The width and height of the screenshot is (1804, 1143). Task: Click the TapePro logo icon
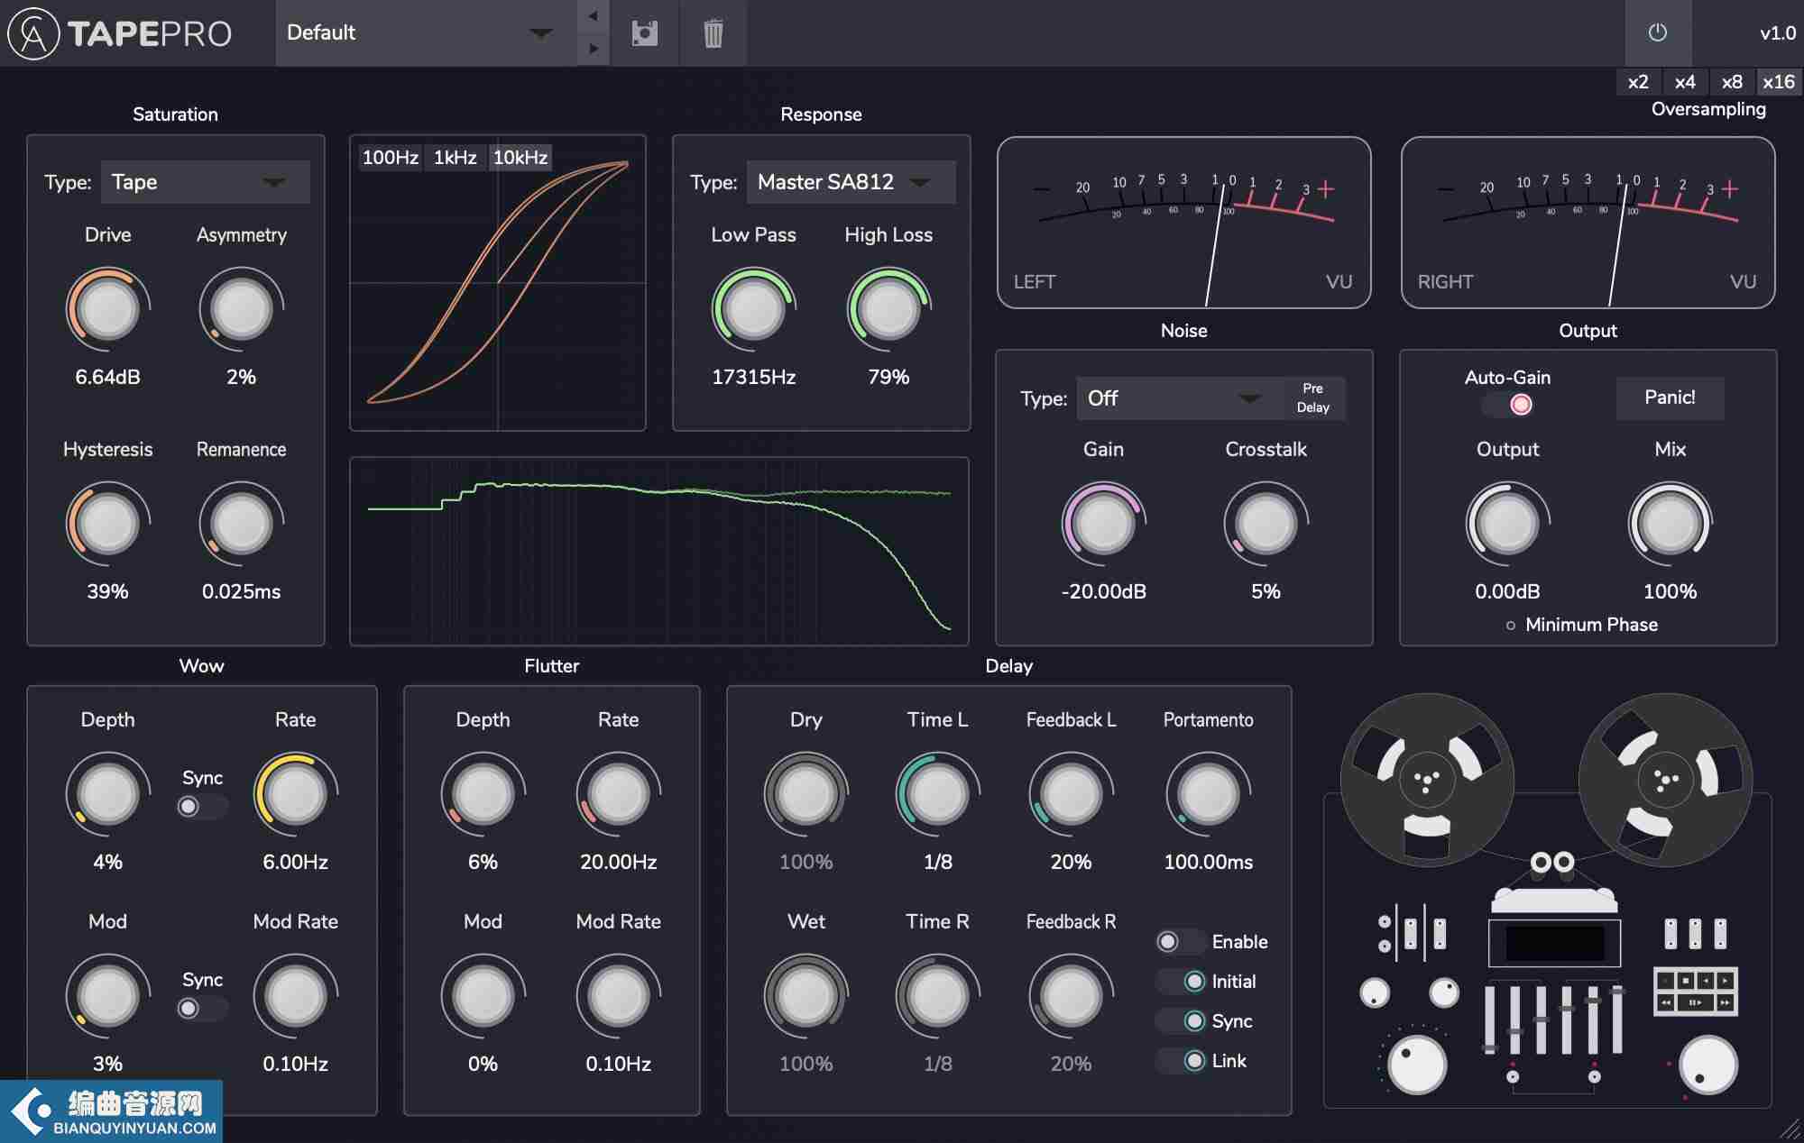click(33, 33)
